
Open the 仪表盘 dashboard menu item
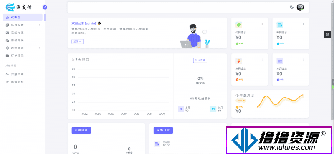[23, 17]
